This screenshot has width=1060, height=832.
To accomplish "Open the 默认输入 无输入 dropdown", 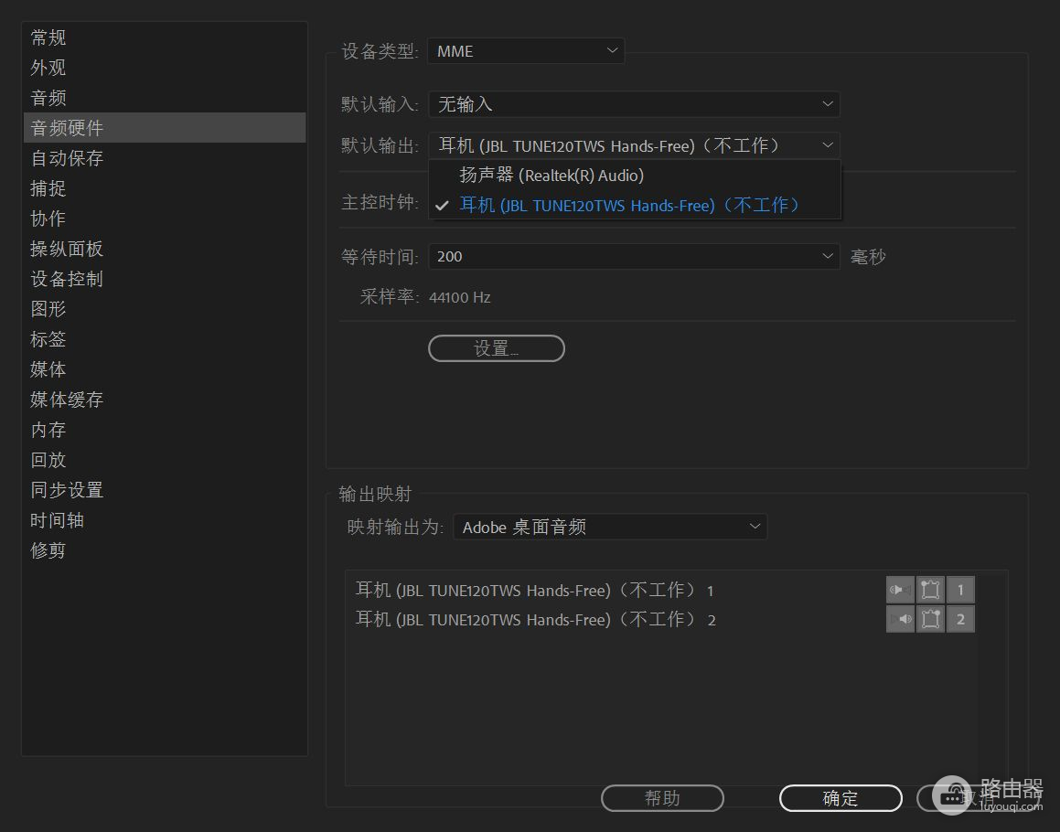I will point(634,103).
